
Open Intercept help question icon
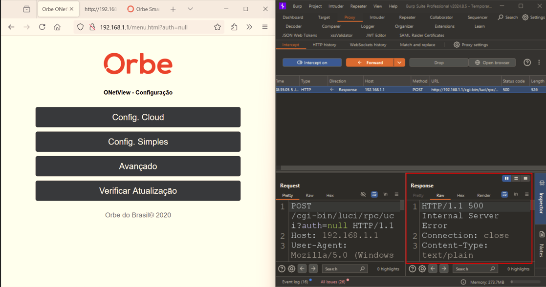point(527,62)
